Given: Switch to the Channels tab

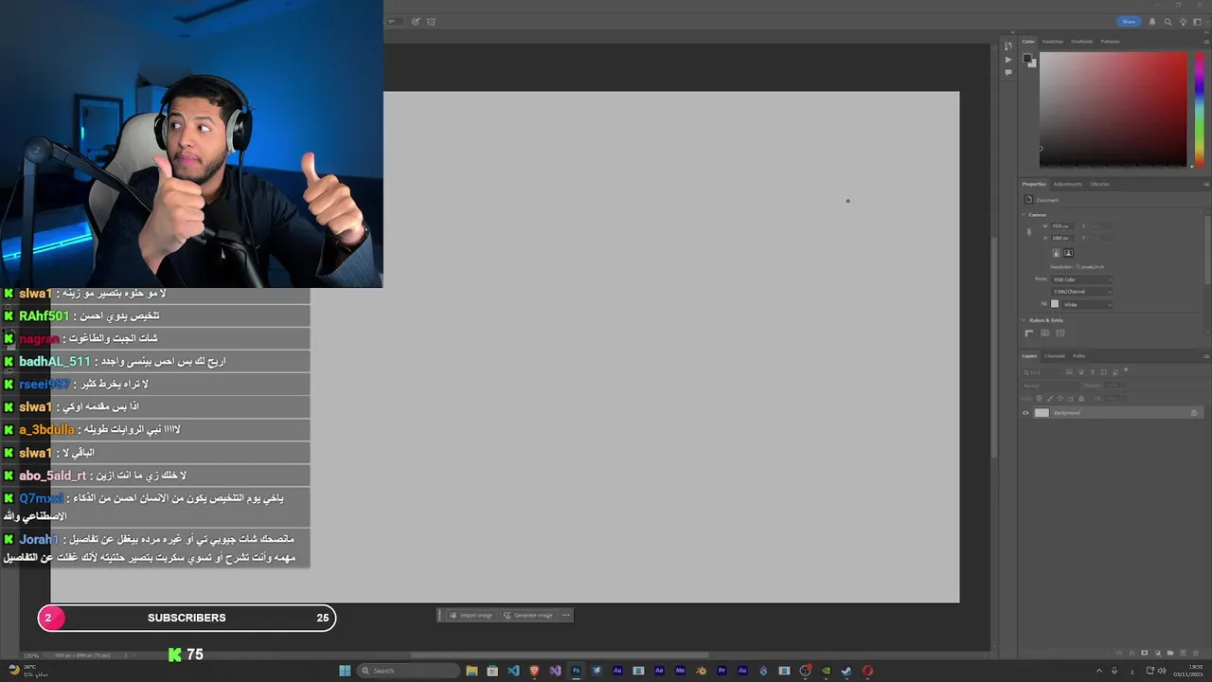Looking at the screenshot, I should pyautogui.click(x=1054, y=356).
